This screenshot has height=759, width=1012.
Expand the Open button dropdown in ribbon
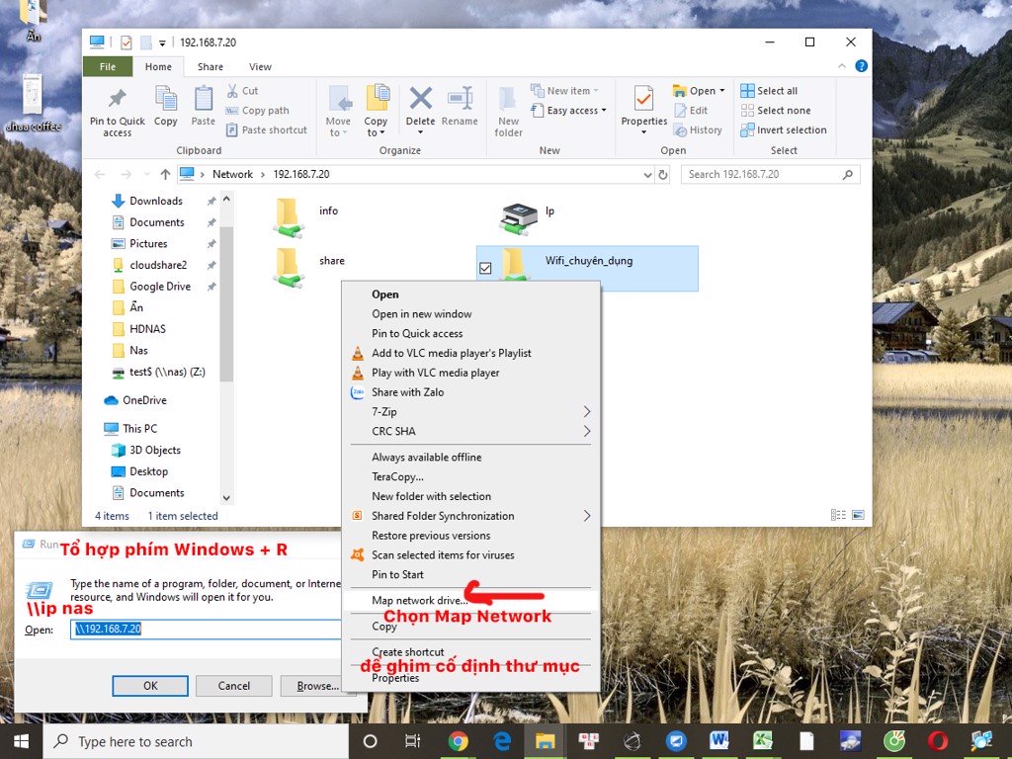[722, 91]
